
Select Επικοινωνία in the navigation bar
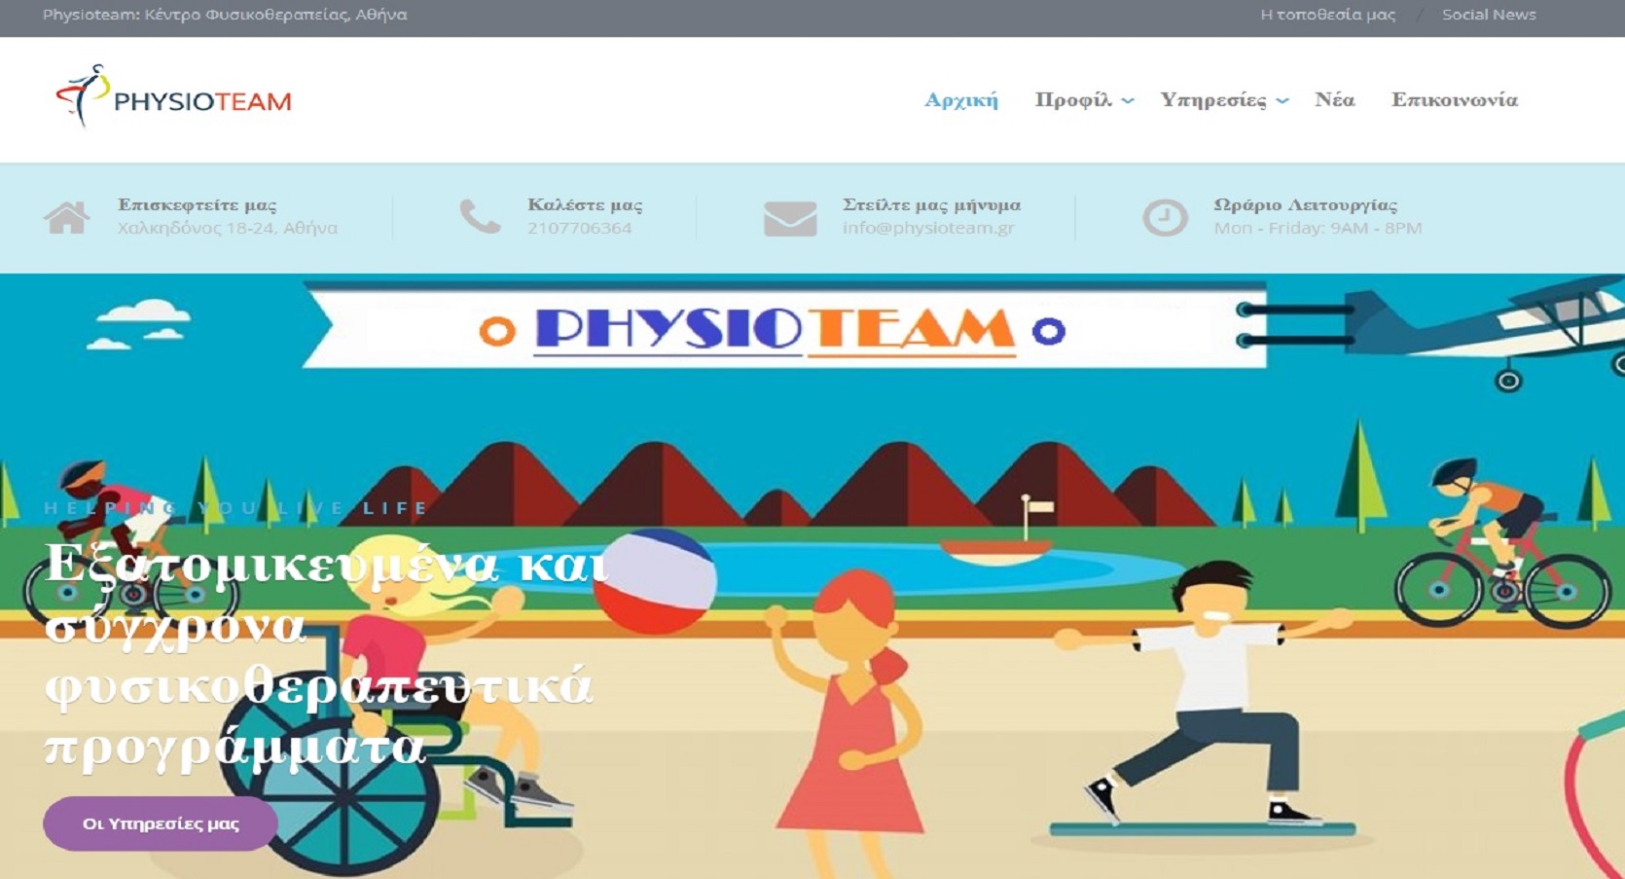1454,100
